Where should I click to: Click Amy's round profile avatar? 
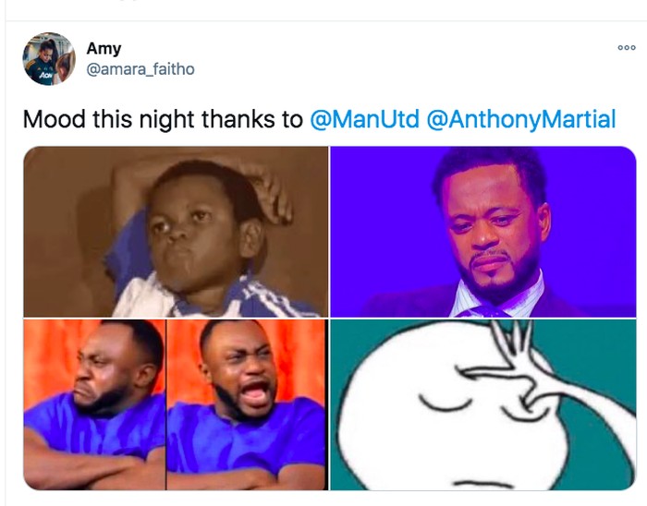pos(49,59)
